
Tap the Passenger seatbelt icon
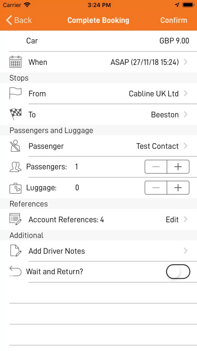pos(15,146)
